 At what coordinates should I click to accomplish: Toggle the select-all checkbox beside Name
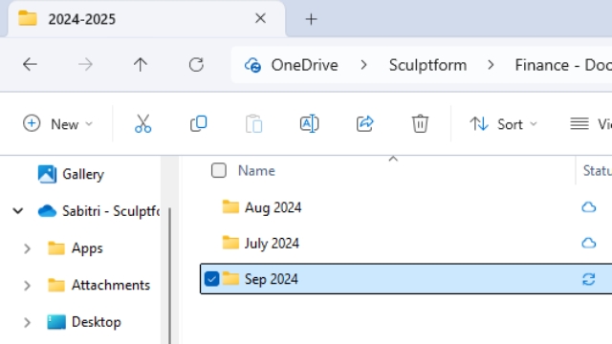(219, 170)
